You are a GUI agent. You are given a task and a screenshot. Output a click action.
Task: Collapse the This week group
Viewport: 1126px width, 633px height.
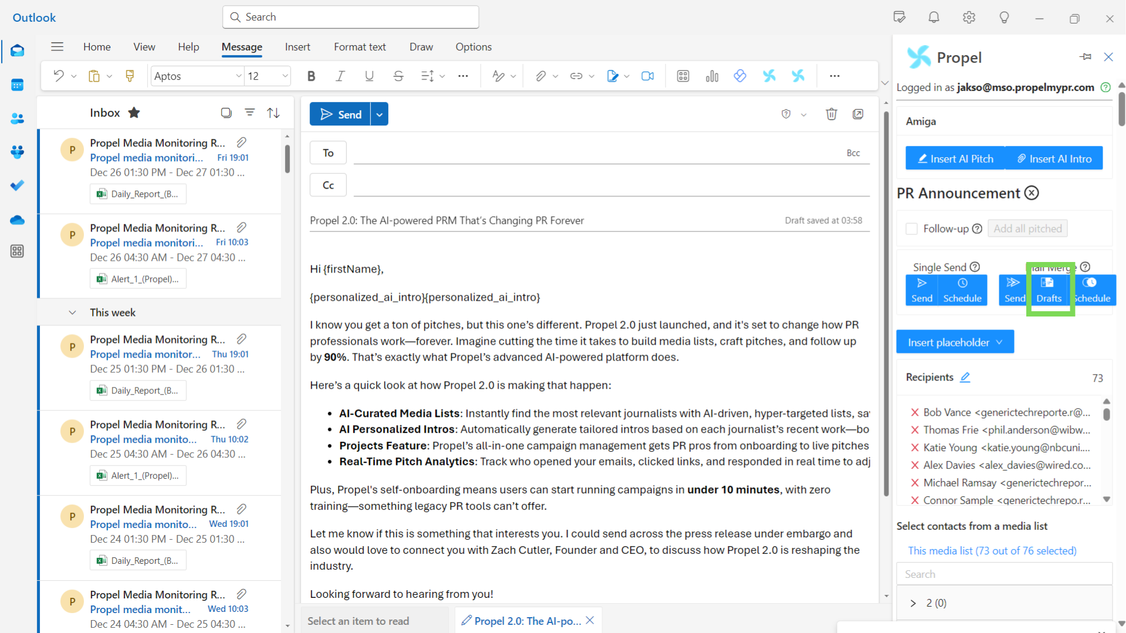pyautogui.click(x=72, y=312)
